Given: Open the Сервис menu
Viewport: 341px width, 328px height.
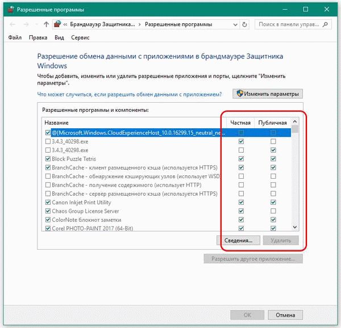Looking at the screenshot, I should tap(80, 37).
